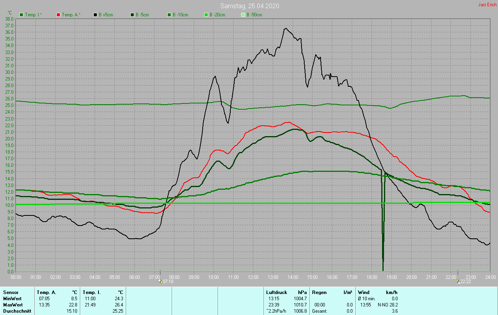Click the Temp. I.* legend swatch
This screenshot has width=498, height=315.
[21, 15]
